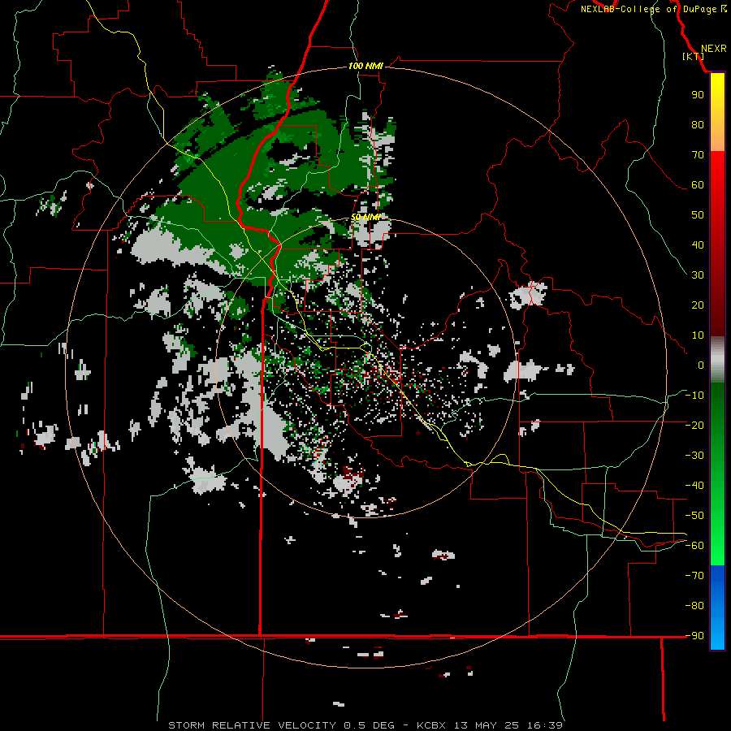Click the "90" value on velocity scale
731x731 pixels.
(x=698, y=95)
